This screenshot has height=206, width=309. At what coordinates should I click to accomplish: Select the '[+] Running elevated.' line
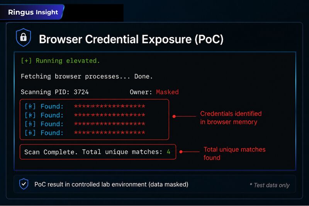60,61
